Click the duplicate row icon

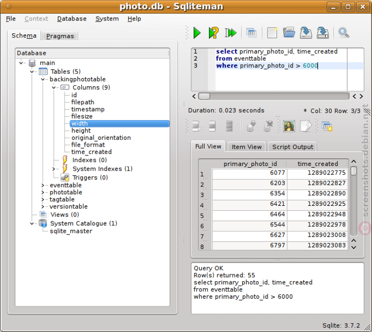212,126
